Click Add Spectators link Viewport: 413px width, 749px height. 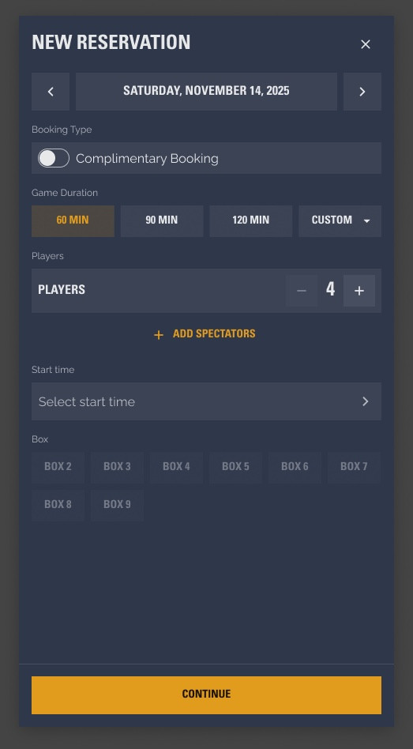(214, 333)
